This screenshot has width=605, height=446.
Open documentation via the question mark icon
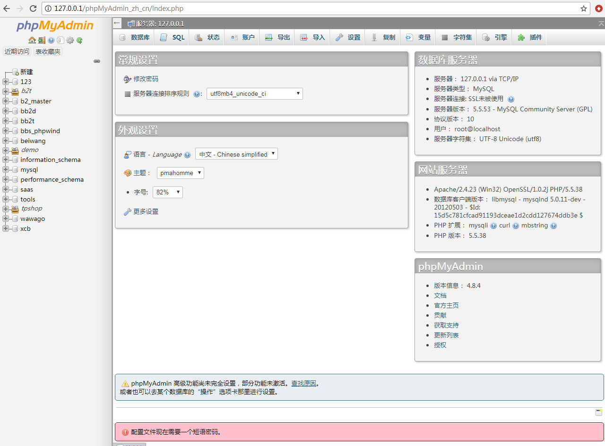click(50, 40)
